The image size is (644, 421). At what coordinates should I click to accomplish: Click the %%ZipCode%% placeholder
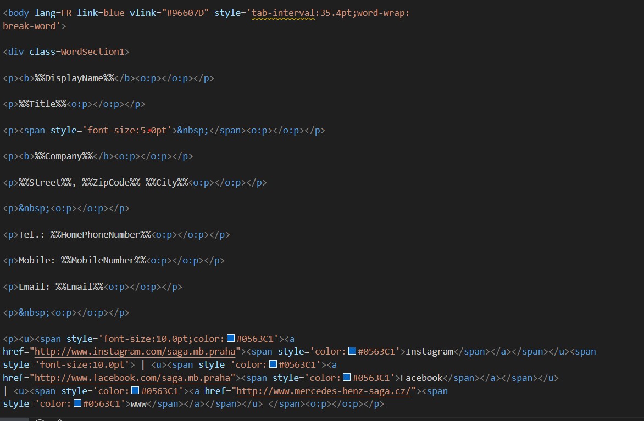[111, 182]
